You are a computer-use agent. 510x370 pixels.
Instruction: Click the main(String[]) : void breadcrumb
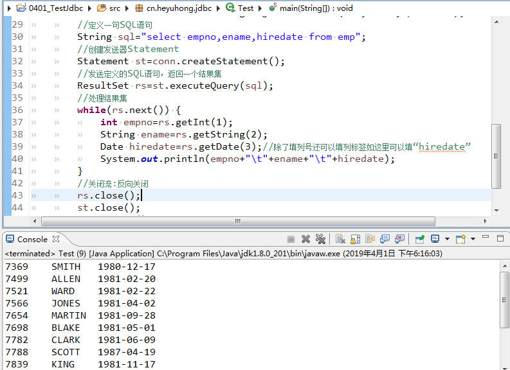click(316, 8)
